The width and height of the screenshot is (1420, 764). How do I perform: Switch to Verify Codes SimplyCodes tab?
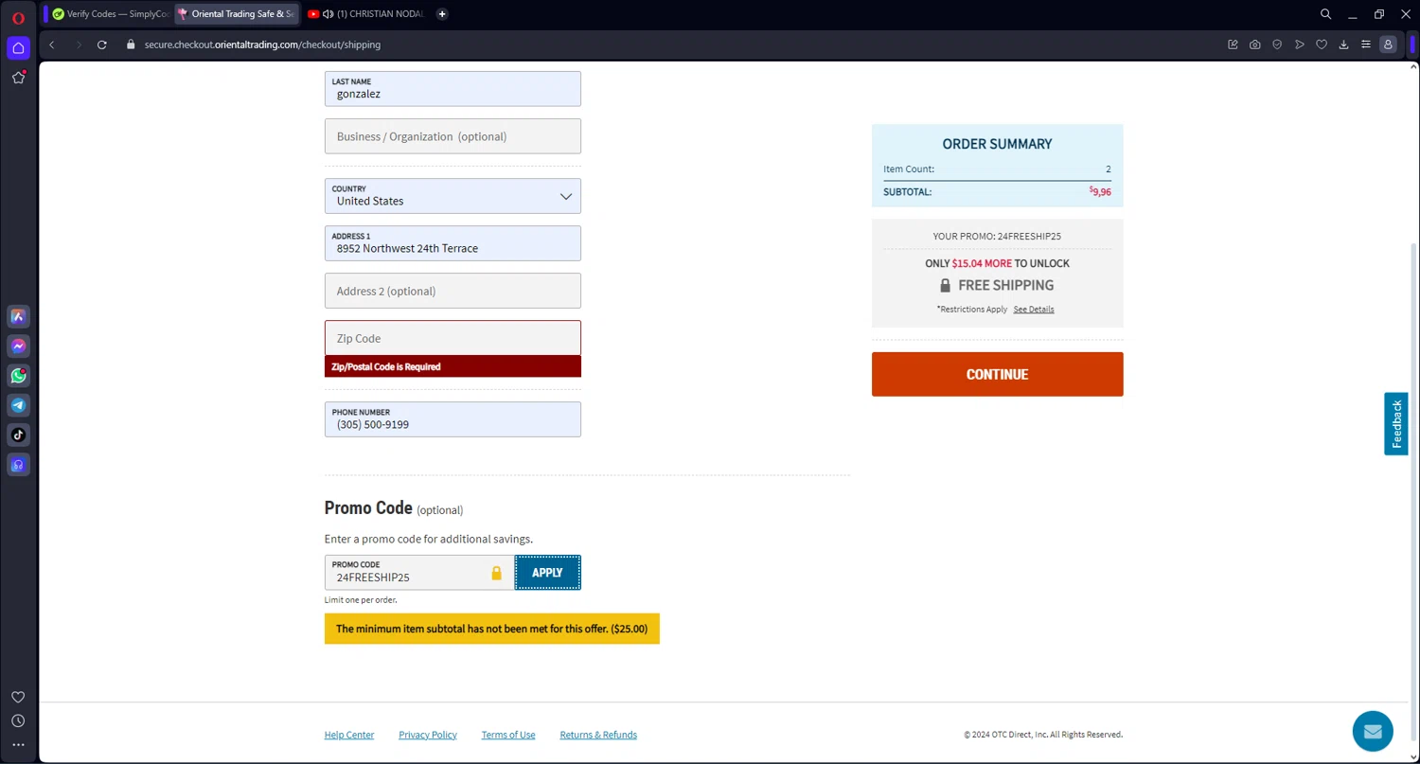tap(110, 14)
